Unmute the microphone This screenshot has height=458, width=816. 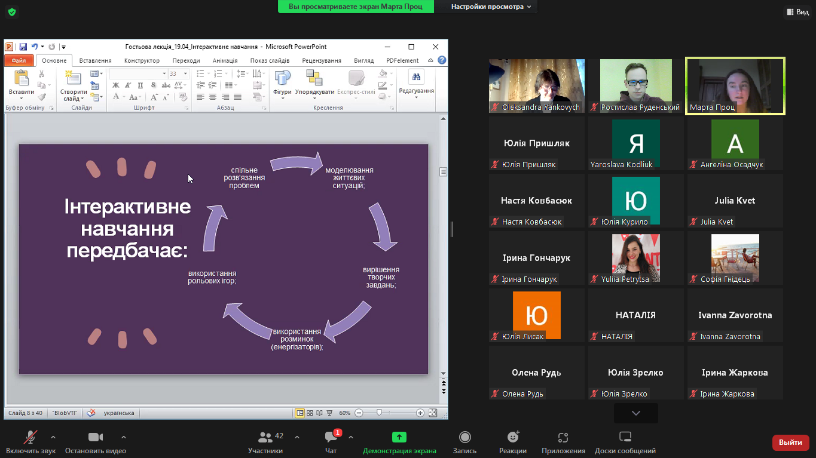click(x=30, y=438)
